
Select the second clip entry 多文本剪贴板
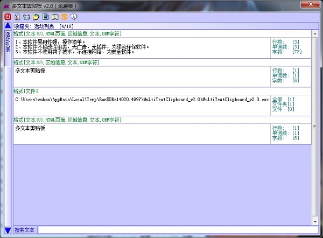click(142, 76)
